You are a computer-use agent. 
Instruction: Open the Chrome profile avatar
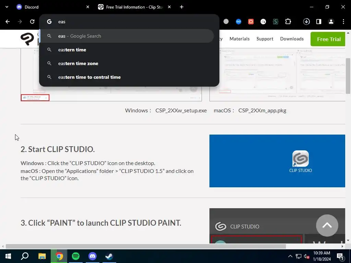click(x=331, y=22)
